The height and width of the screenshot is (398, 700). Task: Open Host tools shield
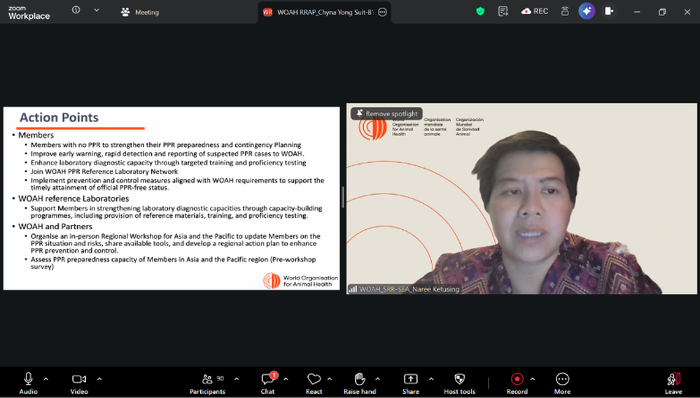click(459, 379)
